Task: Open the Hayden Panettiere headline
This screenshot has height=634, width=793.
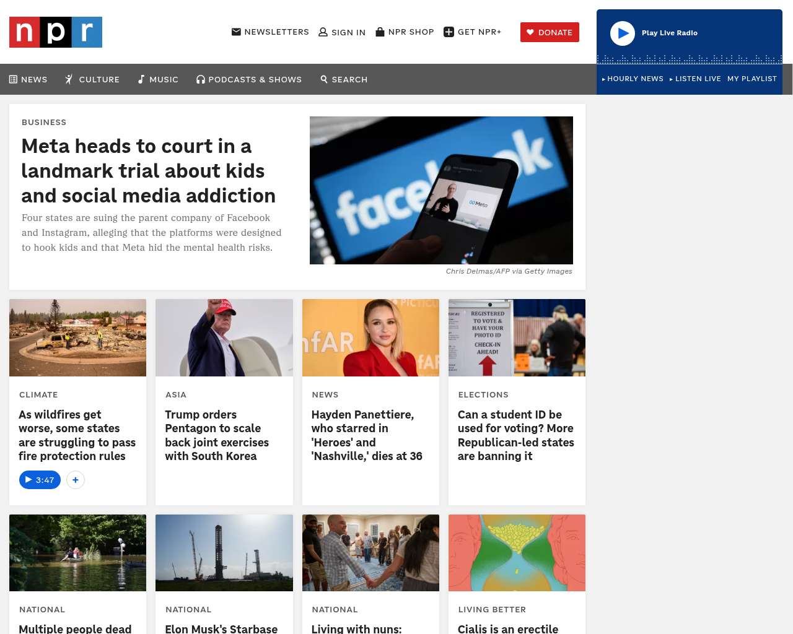Action: [367, 435]
